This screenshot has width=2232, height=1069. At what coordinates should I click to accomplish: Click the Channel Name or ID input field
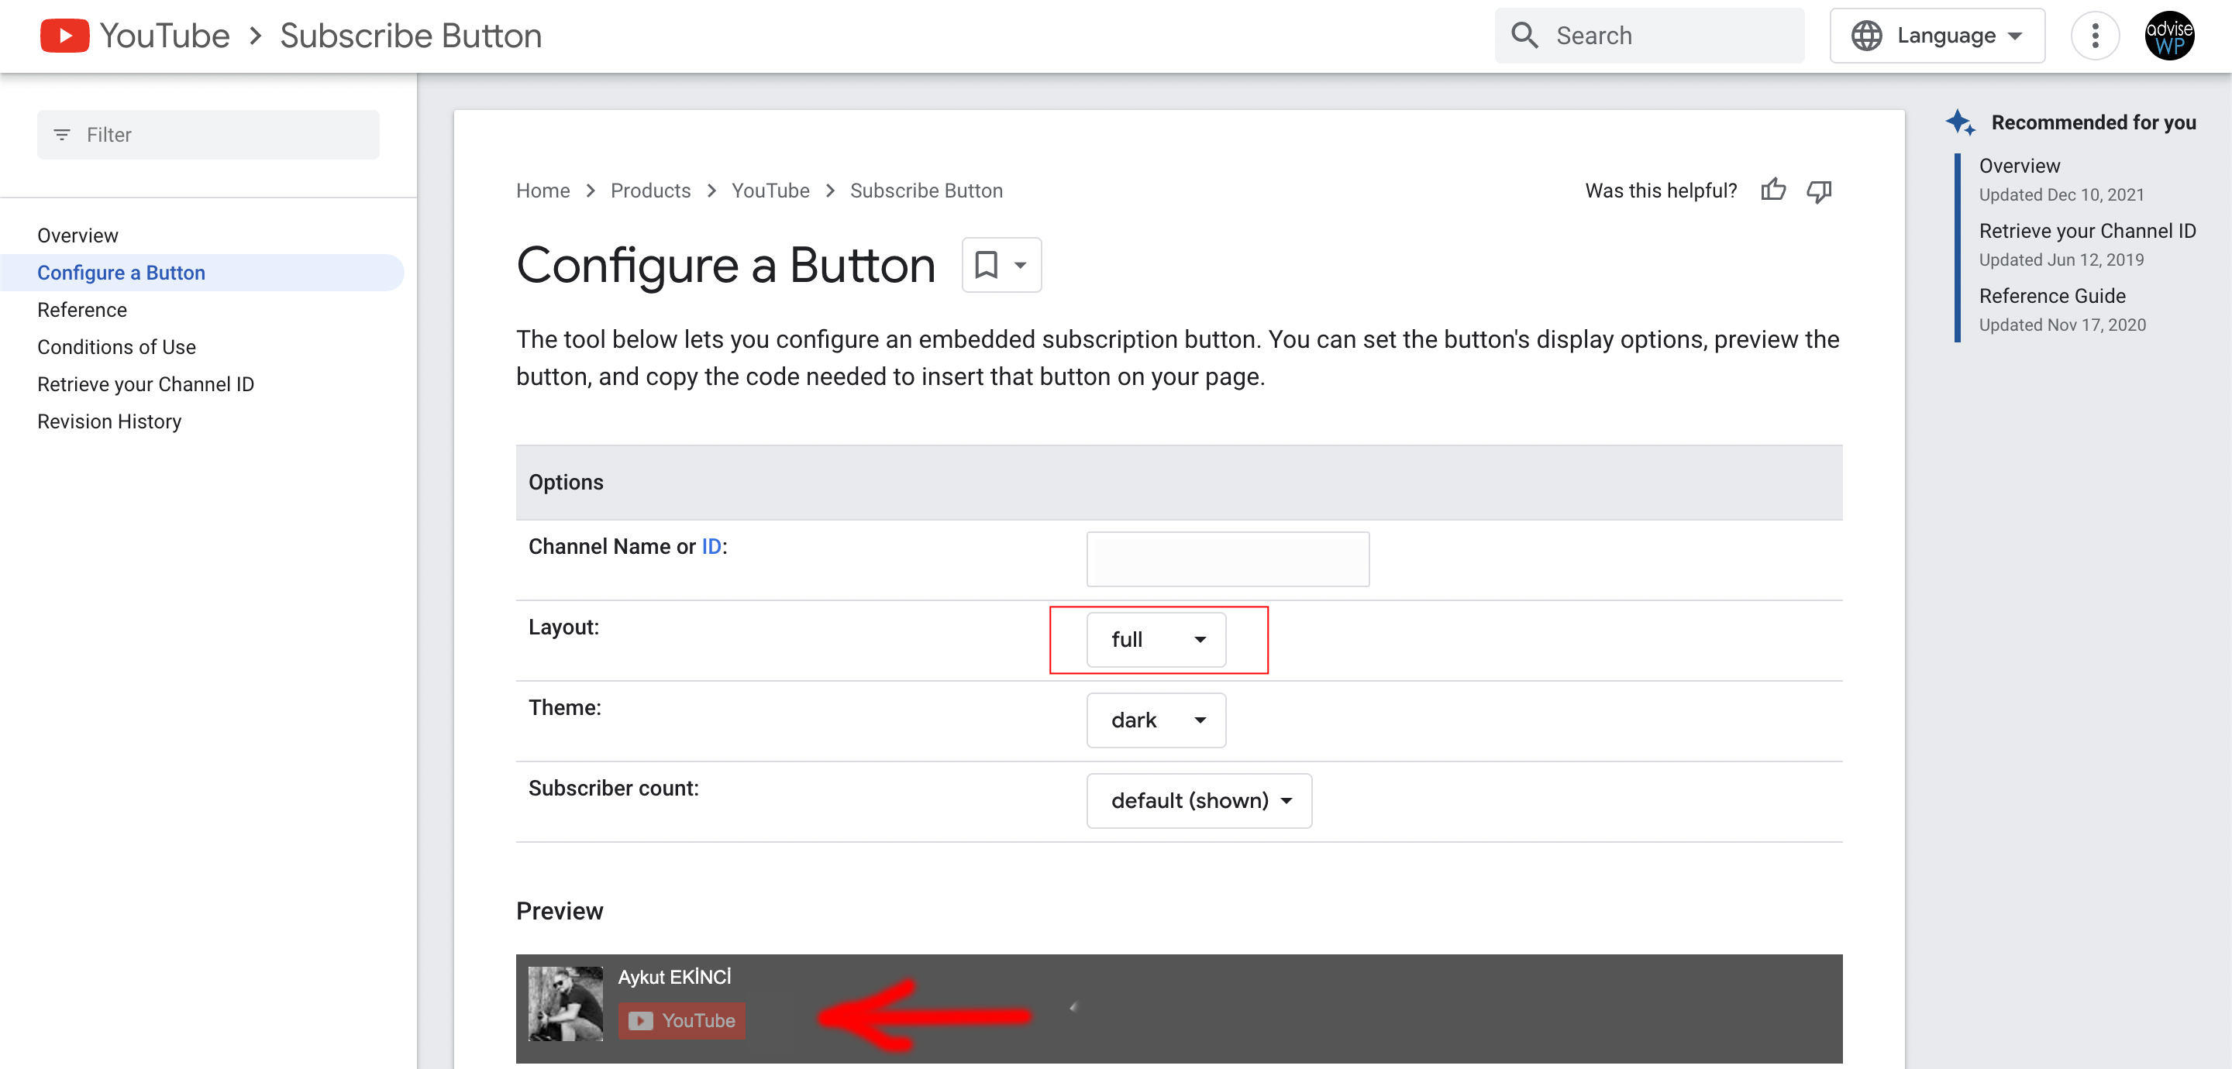point(1228,559)
